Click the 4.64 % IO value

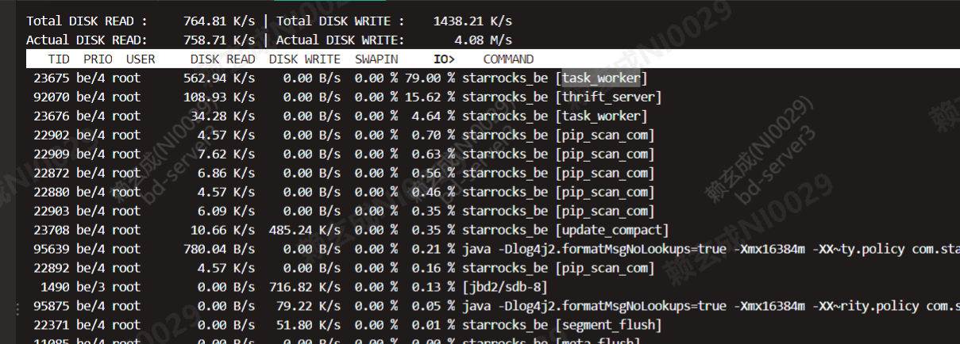(434, 116)
